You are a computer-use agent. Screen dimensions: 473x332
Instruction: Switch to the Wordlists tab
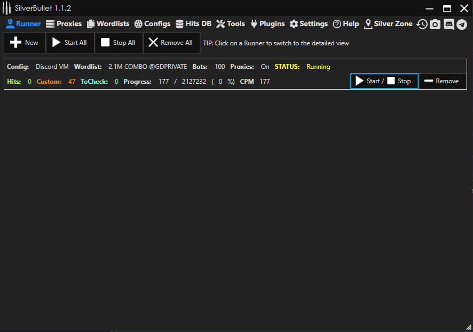click(x=108, y=24)
